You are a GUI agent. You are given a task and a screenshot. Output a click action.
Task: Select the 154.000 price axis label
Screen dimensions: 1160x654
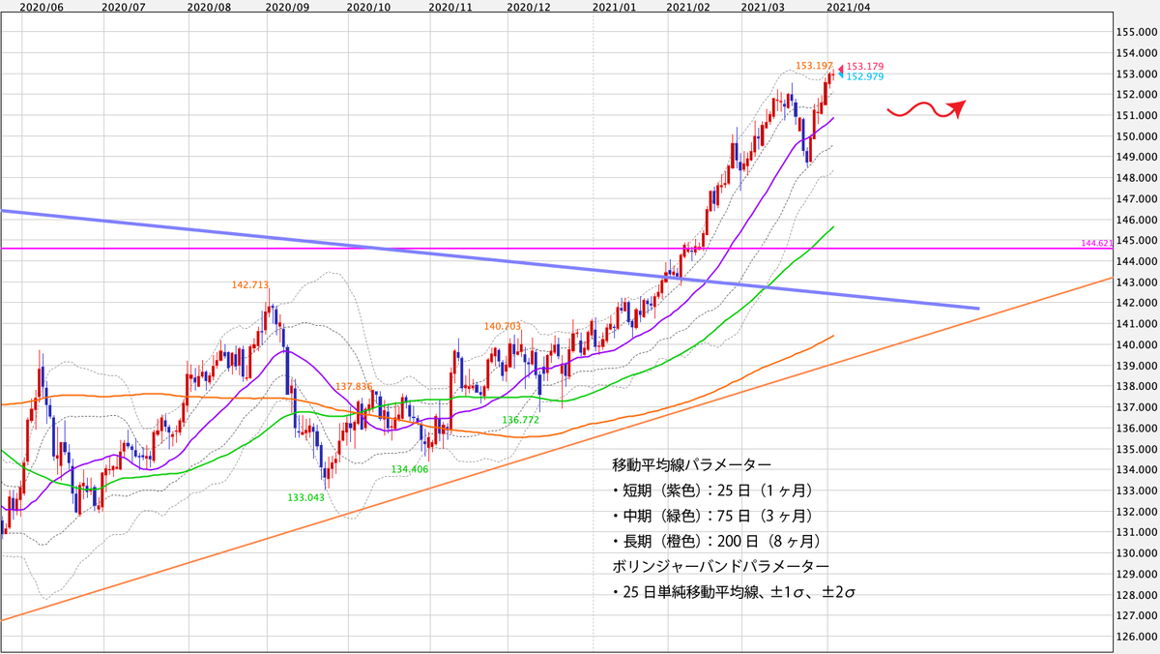1138,53
